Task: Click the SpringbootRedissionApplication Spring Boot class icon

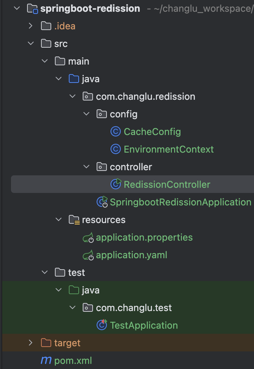Action: [102, 202]
